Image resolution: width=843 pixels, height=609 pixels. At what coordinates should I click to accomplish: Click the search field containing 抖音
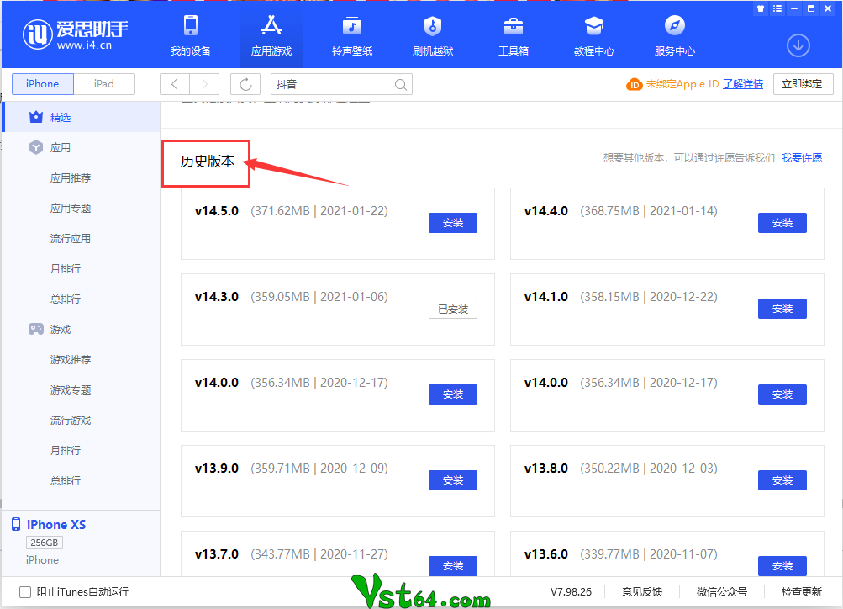click(341, 84)
